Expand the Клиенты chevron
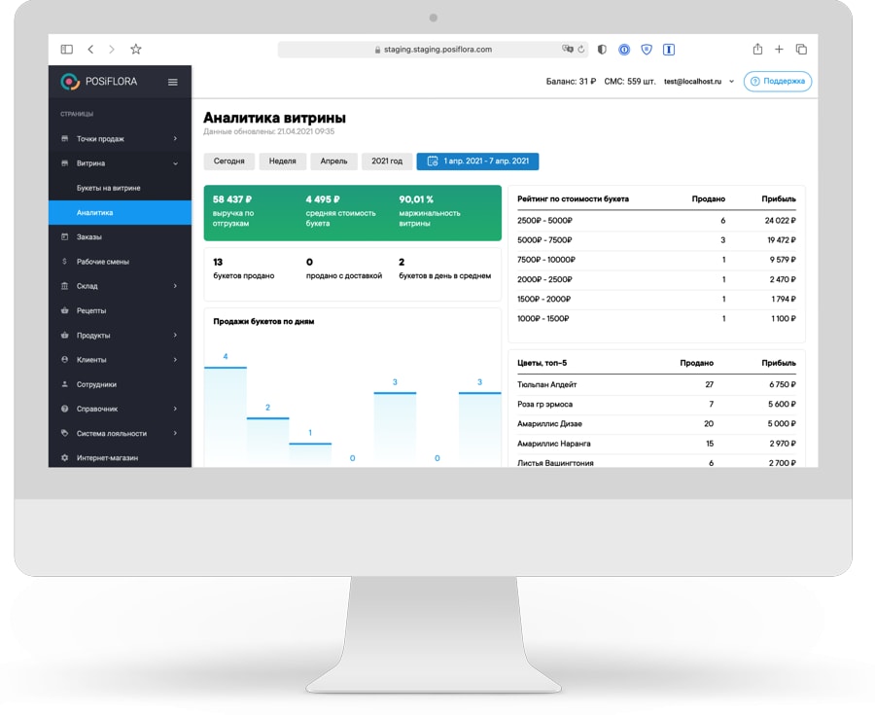The width and height of the screenshot is (875, 715). click(x=175, y=360)
